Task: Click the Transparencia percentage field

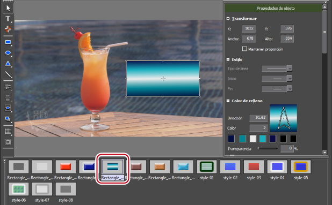Action: (287, 148)
